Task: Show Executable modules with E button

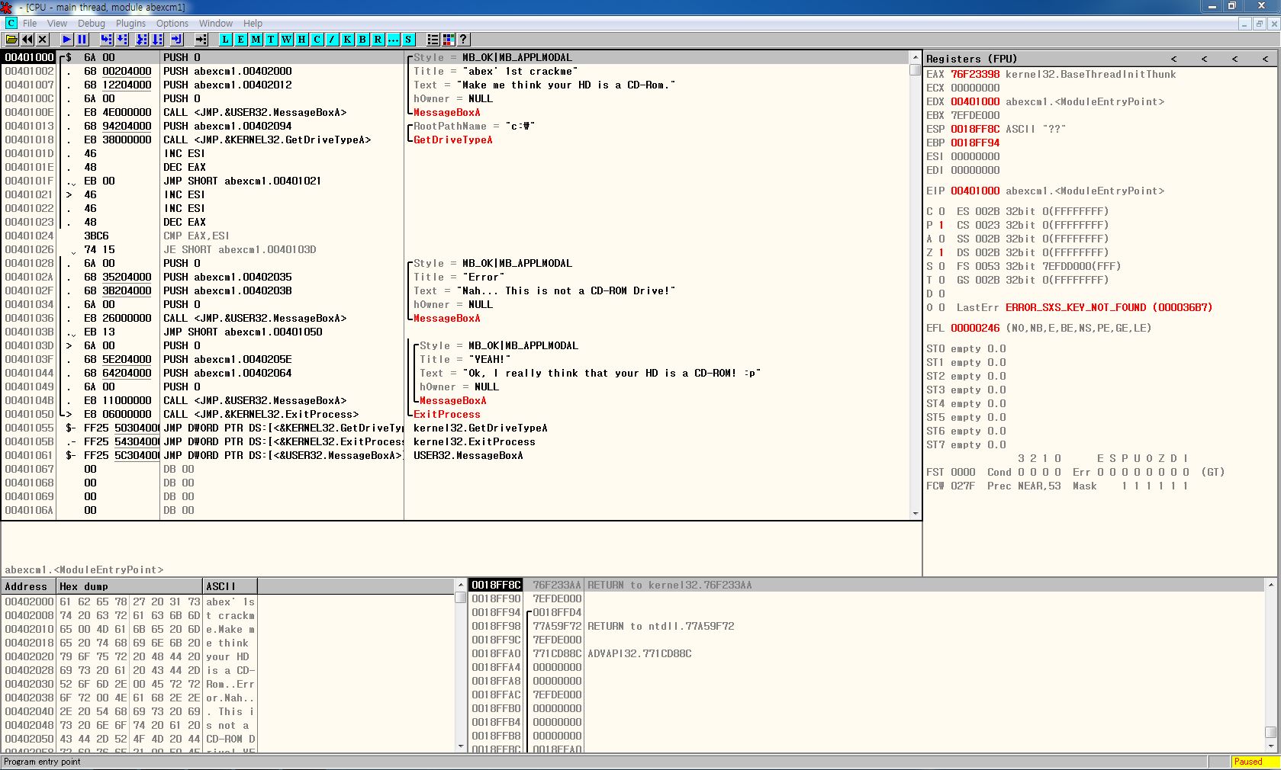Action: point(240,40)
